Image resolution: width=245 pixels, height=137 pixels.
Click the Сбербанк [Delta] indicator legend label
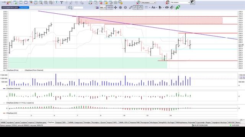20,103
